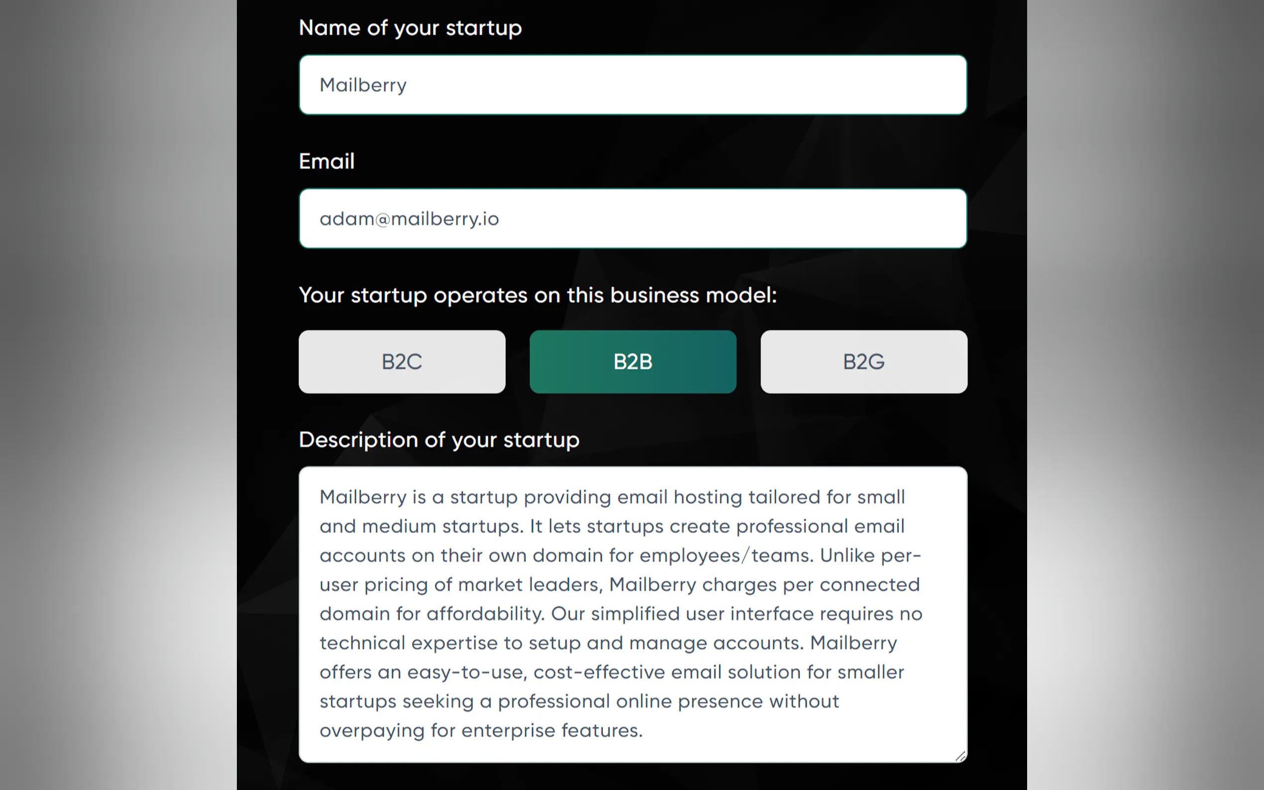Click the word "overpaying" in the description

(372, 730)
